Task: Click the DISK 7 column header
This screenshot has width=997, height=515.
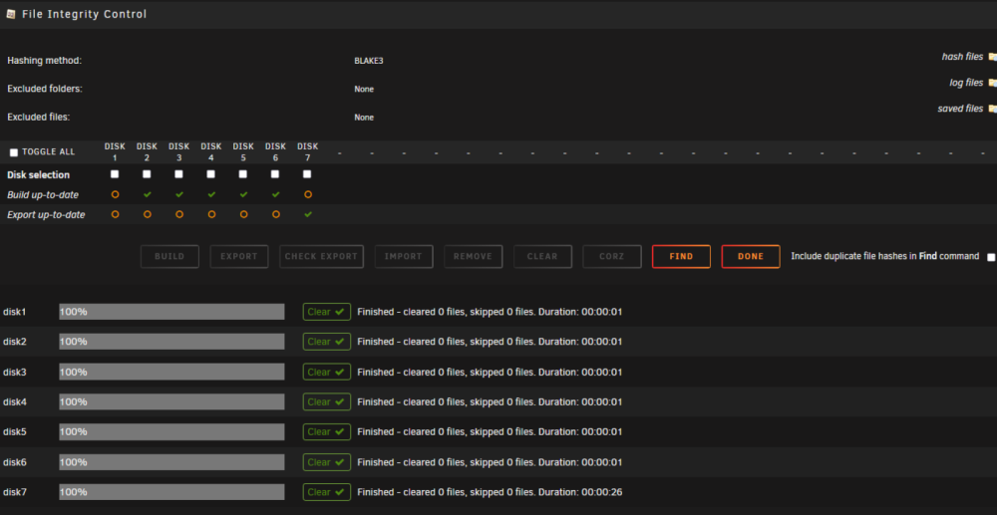Action: (308, 151)
